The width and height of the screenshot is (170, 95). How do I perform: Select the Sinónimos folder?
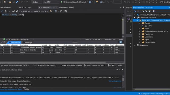tap(149, 37)
